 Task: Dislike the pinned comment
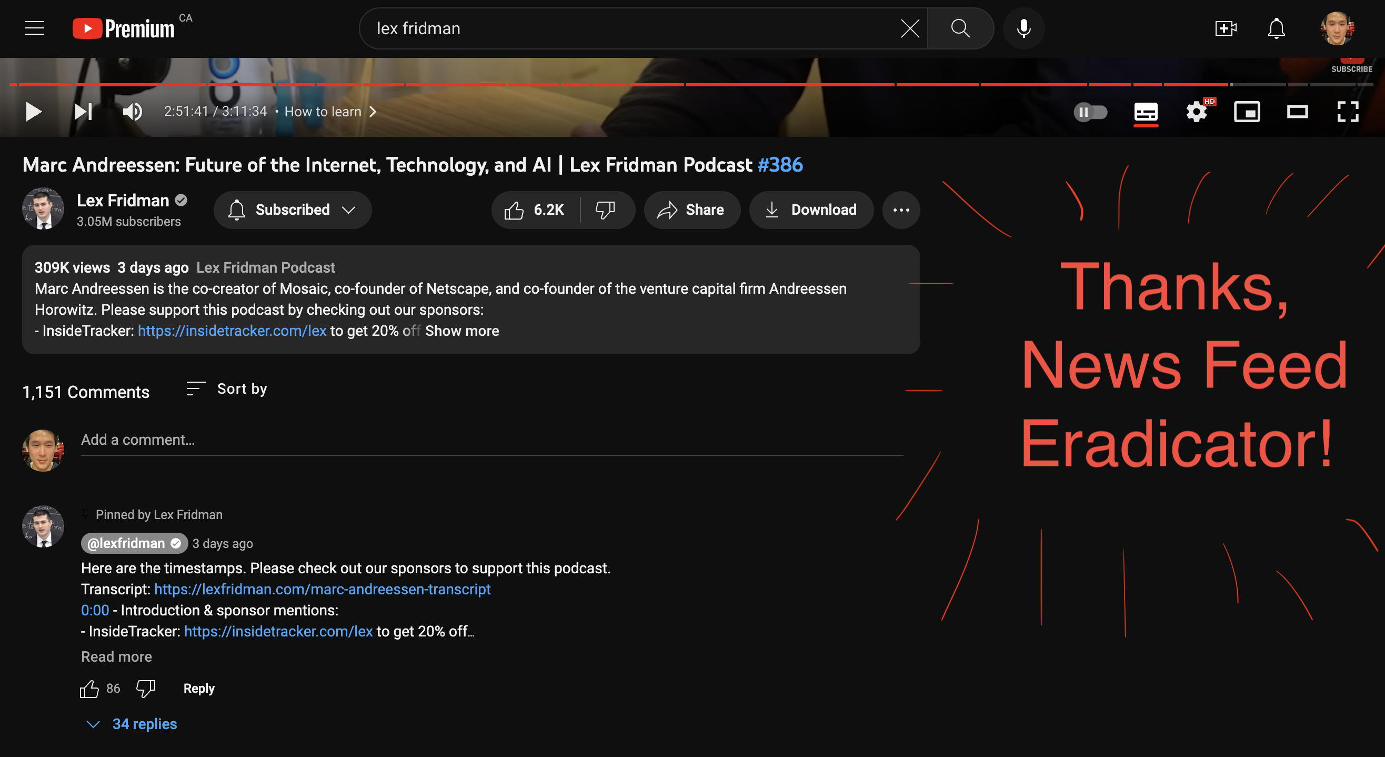click(x=145, y=689)
